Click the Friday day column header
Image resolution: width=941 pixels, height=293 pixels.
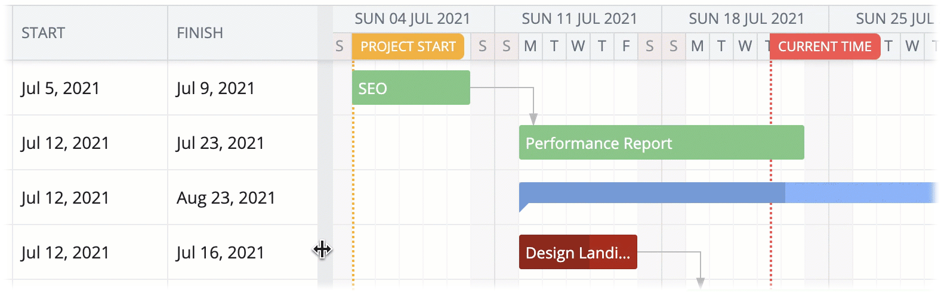626,46
